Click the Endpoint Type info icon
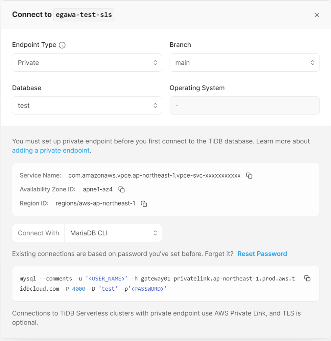331x341 pixels. point(63,45)
